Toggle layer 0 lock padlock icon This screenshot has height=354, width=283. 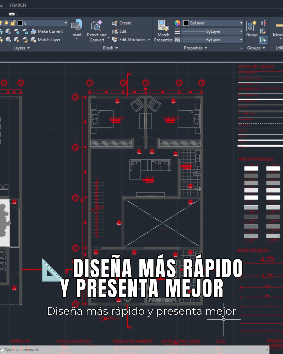click(13, 23)
